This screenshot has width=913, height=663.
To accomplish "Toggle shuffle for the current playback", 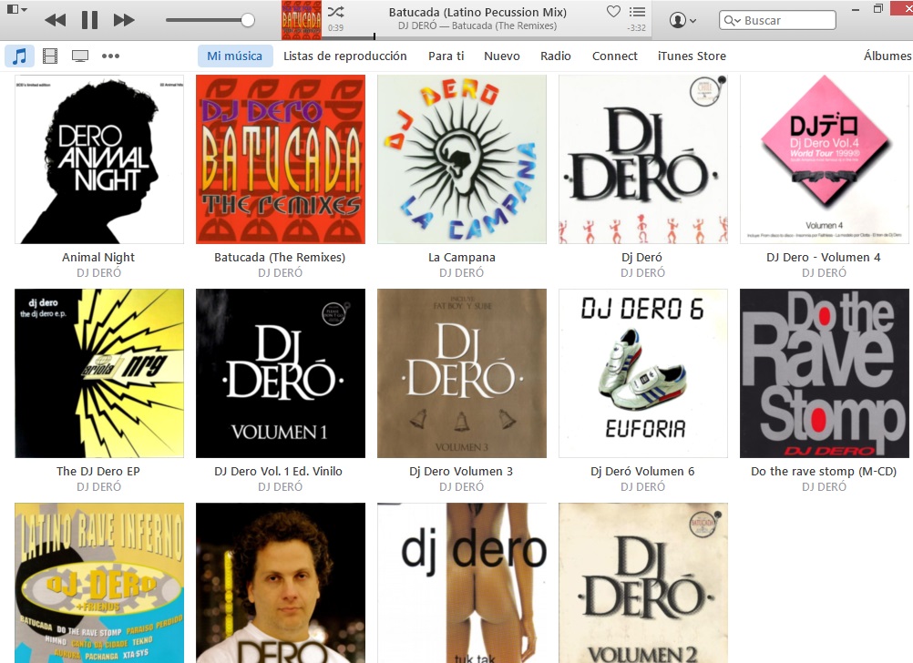I will (x=333, y=11).
